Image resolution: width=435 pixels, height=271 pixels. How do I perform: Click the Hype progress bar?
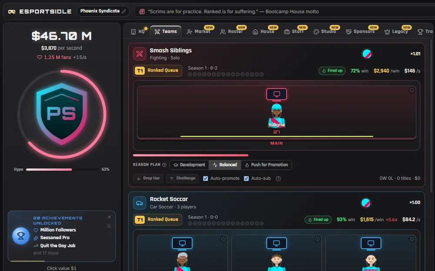[x=62, y=170]
